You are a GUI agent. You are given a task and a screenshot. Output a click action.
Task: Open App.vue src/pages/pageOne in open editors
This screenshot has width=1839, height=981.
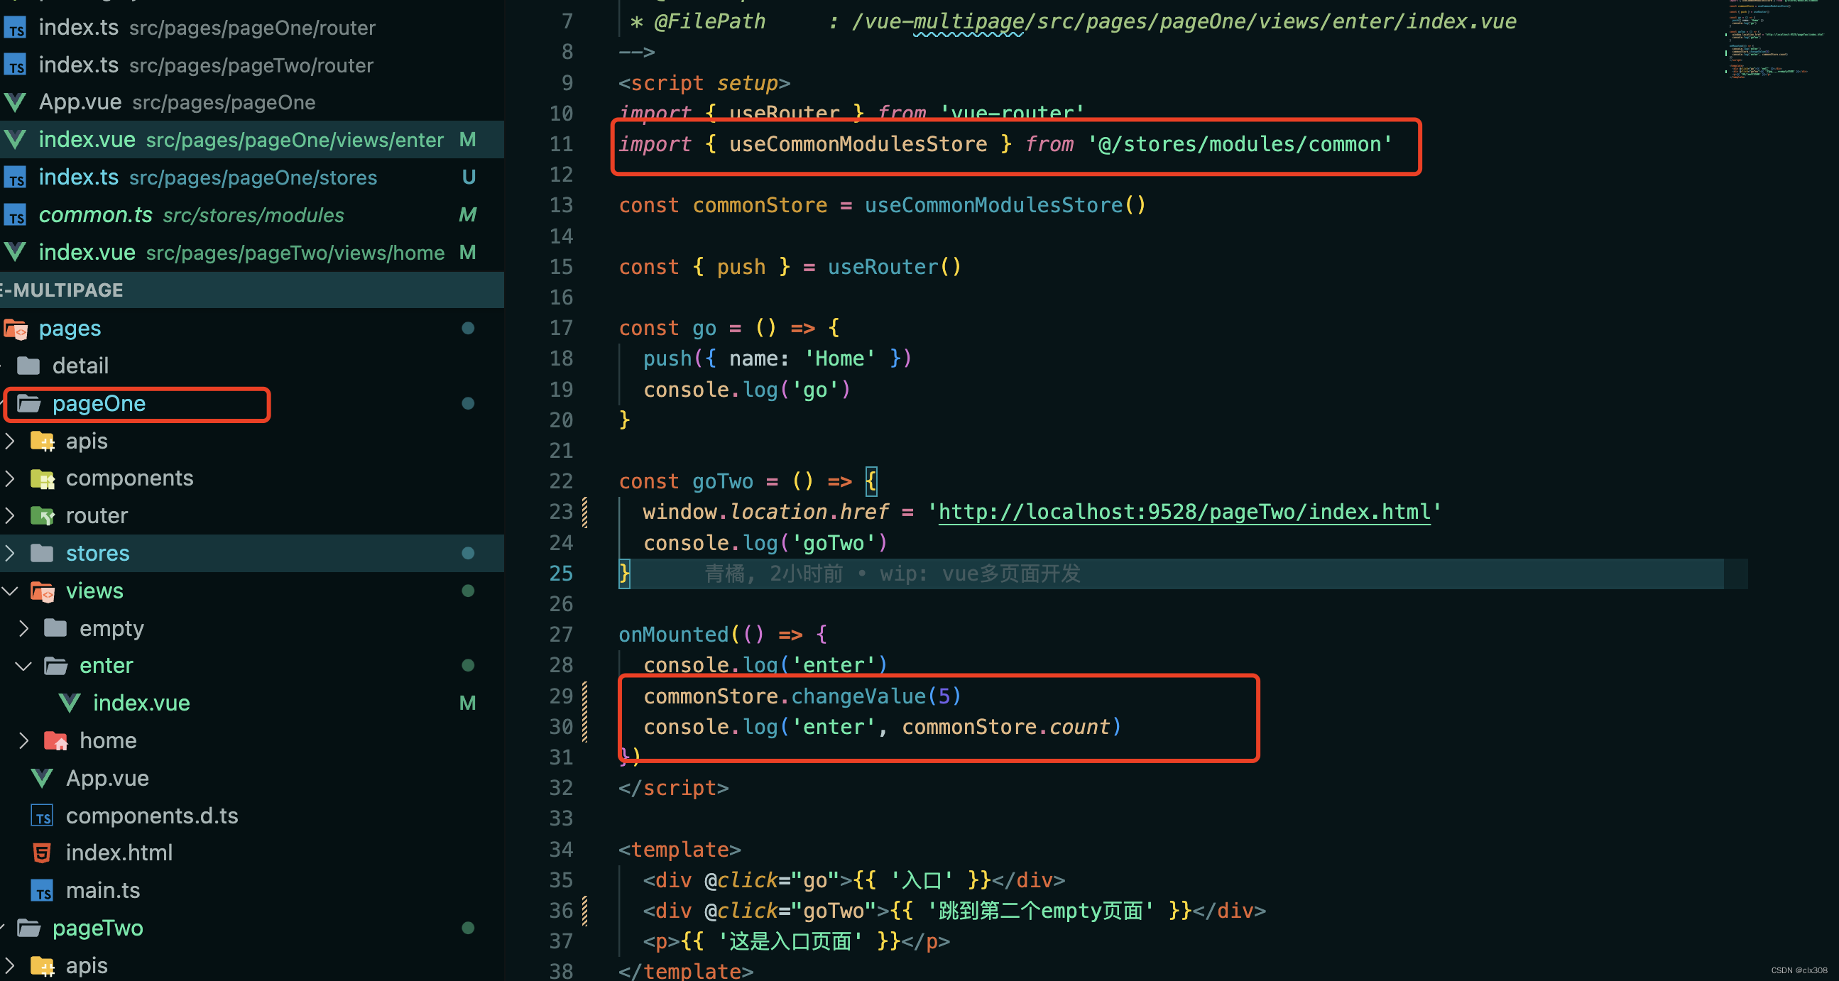point(251,102)
